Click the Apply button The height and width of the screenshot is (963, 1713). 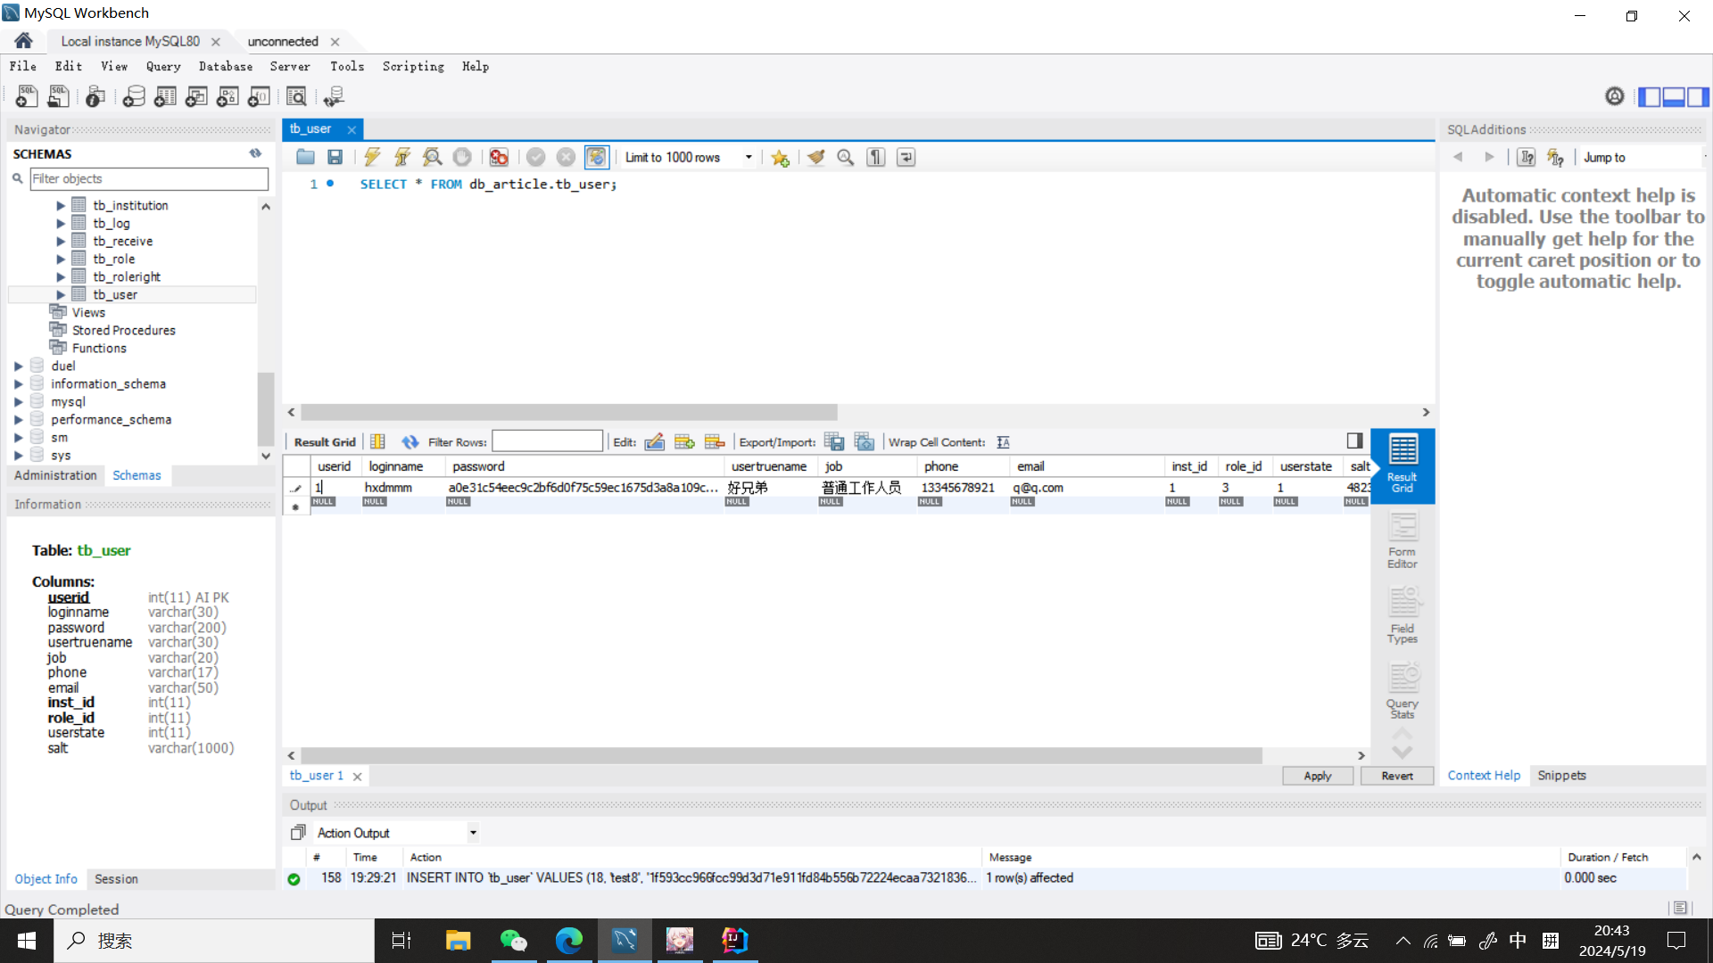coord(1317,776)
